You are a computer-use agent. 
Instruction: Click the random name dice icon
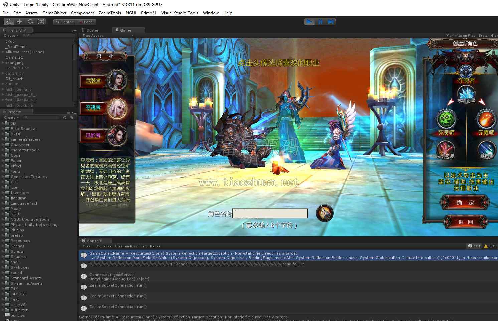(325, 213)
